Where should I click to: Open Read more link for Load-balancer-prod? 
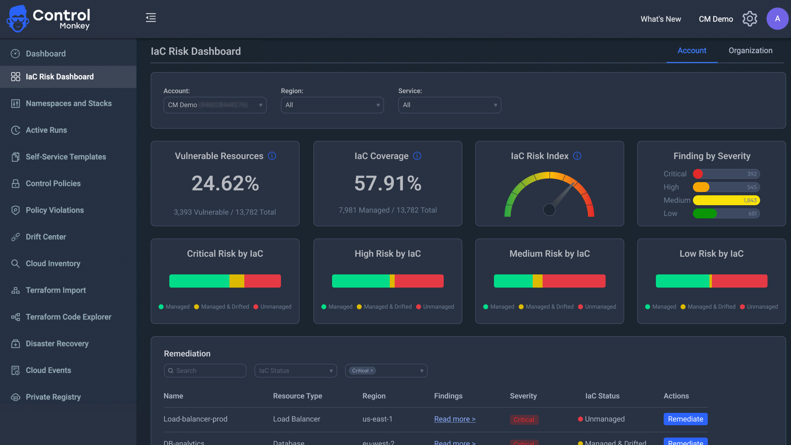(454, 419)
